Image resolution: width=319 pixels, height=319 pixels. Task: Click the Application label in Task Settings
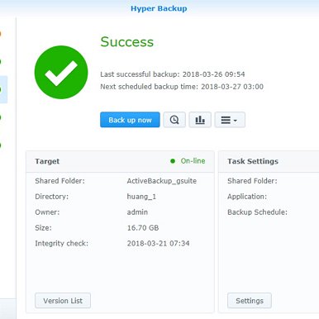[247, 197]
